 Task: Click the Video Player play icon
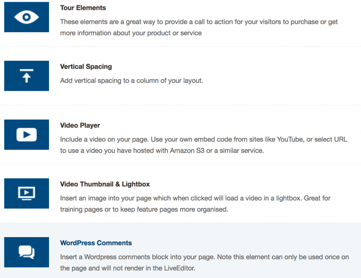(x=26, y=135)
